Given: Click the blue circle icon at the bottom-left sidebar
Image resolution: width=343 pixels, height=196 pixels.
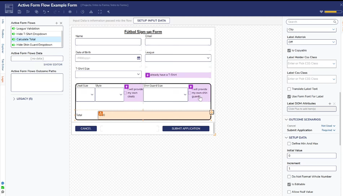Looking at the screenshot, I should tap(3, 183).
